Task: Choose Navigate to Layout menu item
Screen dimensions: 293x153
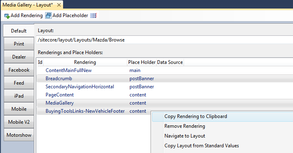Action: (223, 136)
